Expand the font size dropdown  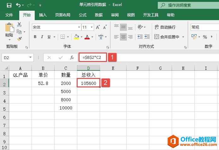pyautogui.click(x=92, y=27)
